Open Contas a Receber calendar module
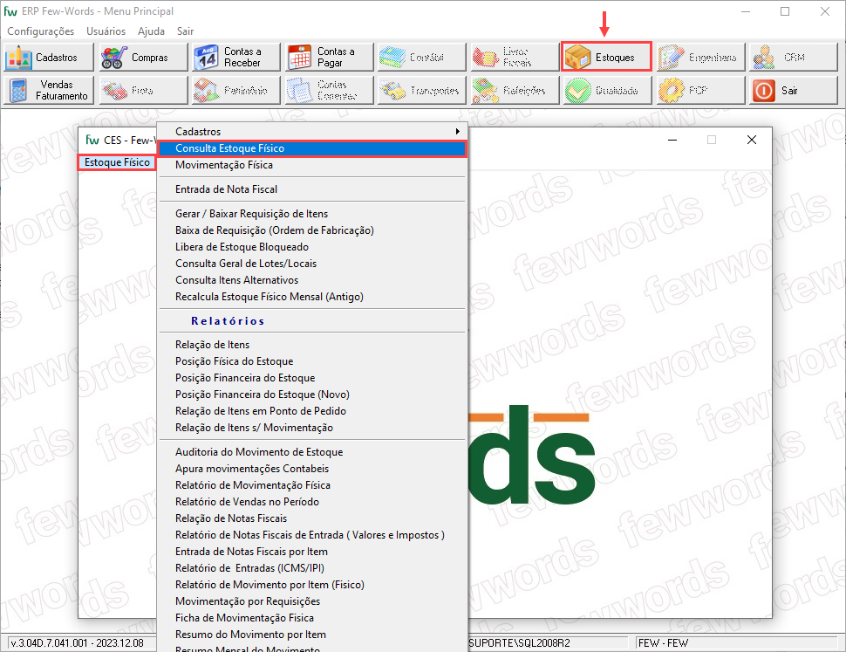The image size is (846, 652). (236, 58)
